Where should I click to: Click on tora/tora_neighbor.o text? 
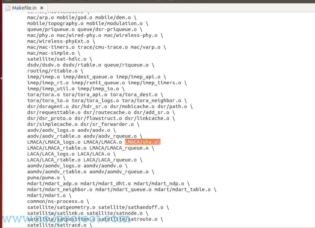(x=152, y=100)
